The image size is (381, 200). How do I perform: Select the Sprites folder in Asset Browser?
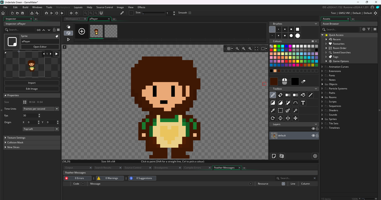tap(333, 119)
